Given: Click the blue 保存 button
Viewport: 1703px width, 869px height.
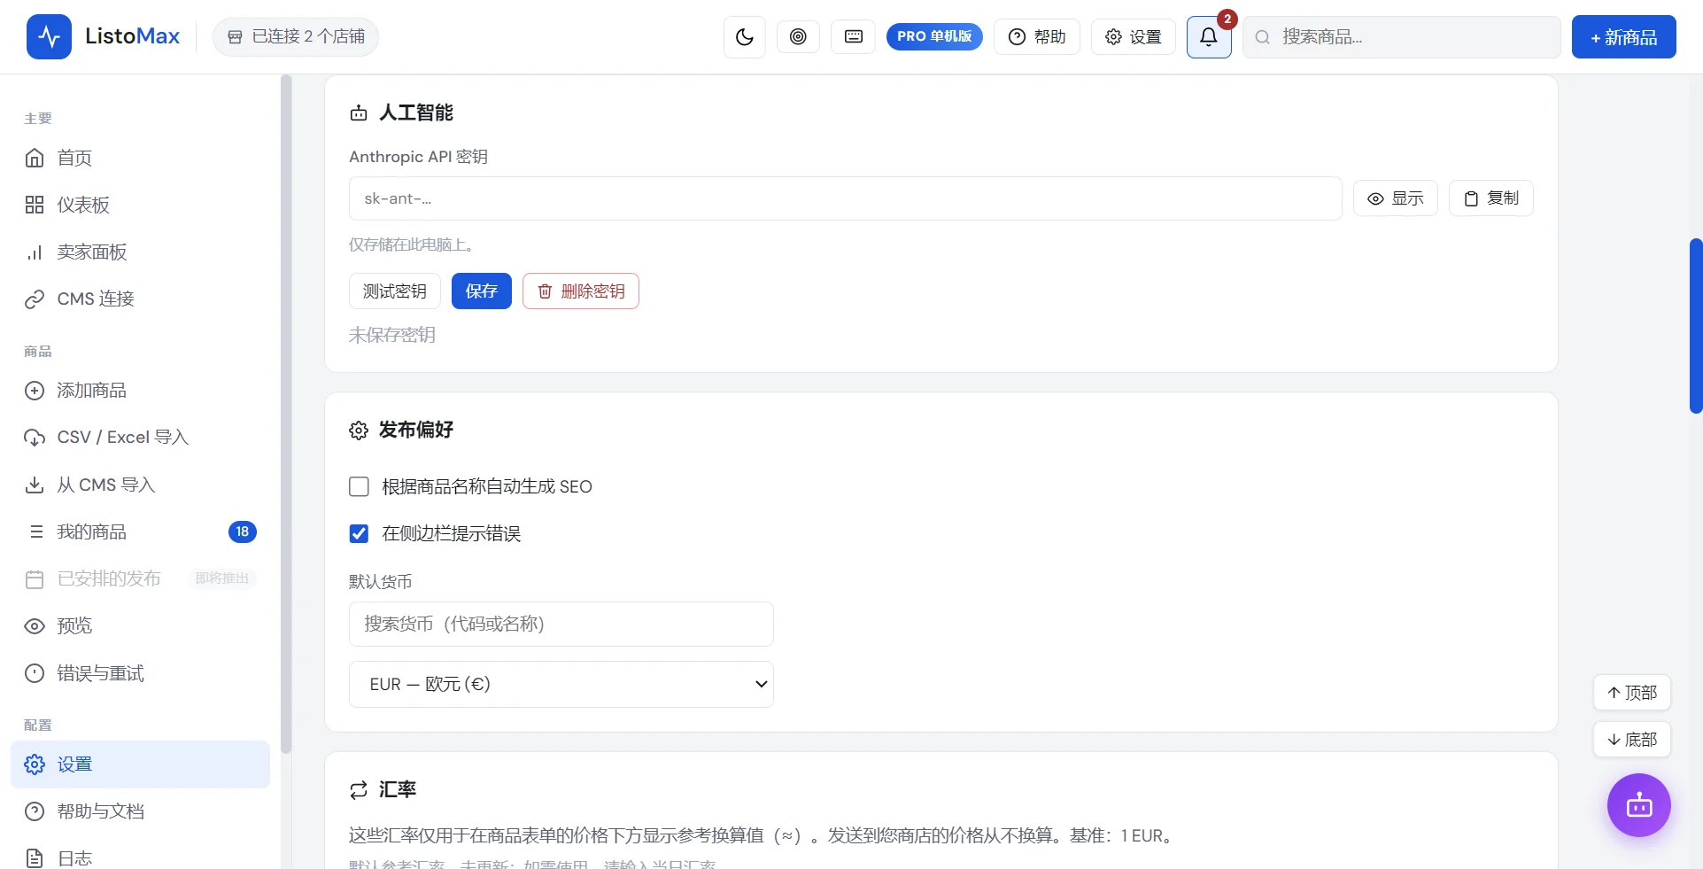Looking at the screenshot, I should pos(482,291).
